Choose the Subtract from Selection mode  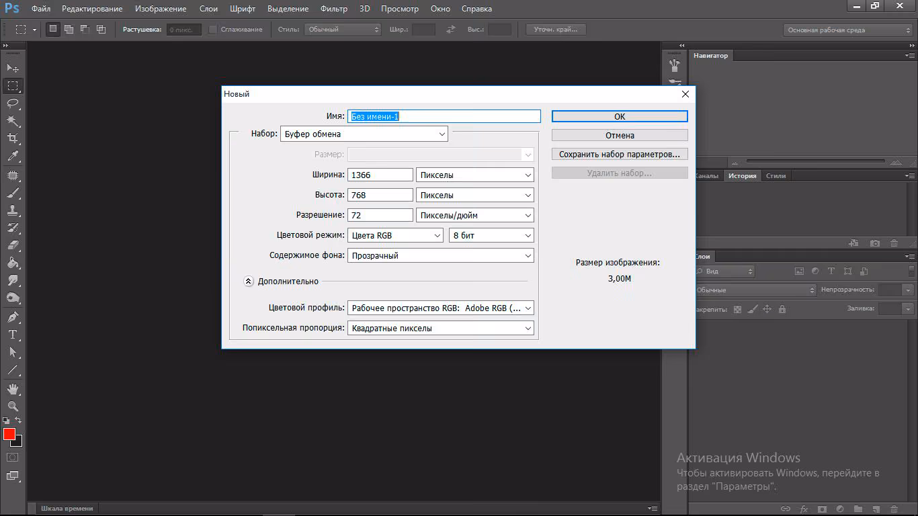point(85,29)
